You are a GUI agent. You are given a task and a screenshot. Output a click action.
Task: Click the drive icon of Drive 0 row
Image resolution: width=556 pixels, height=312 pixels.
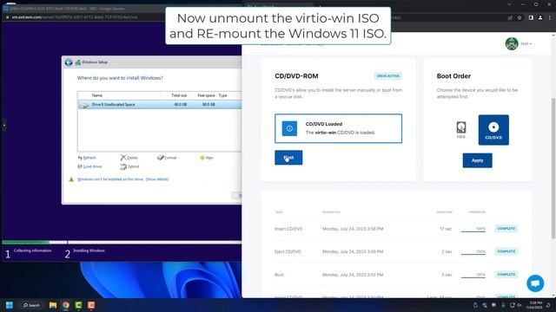tap(84, 105)
